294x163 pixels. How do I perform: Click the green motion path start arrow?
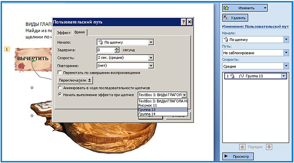click(x=34, y=61)
